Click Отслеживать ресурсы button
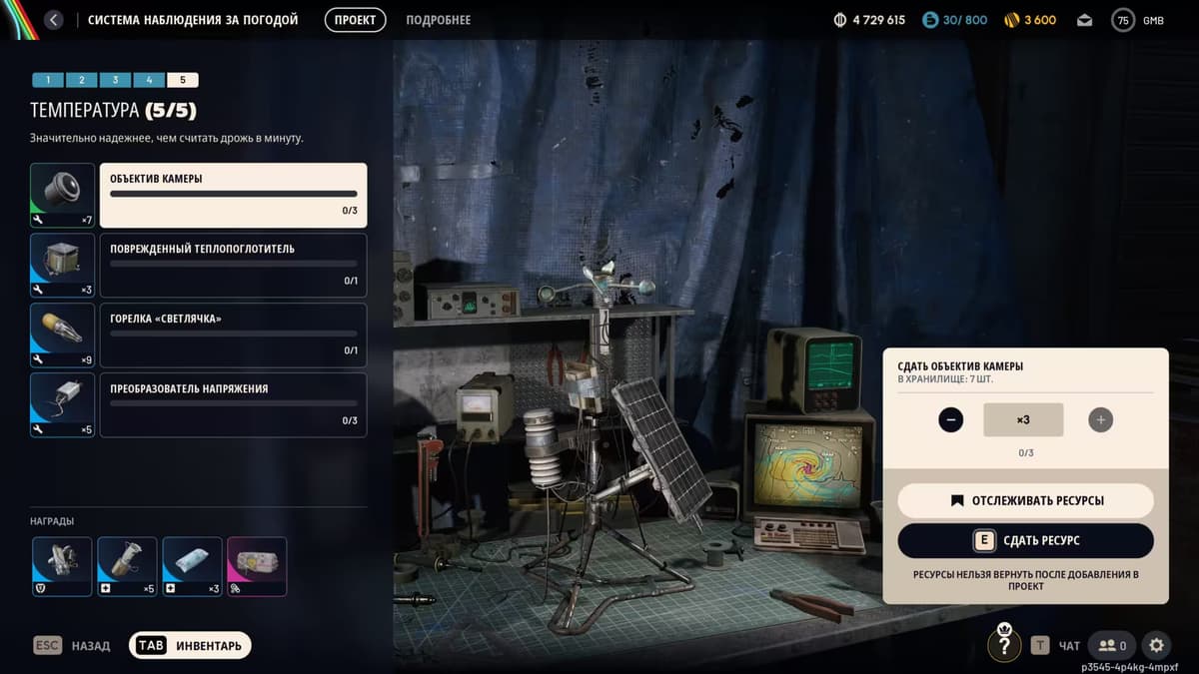This screenshot has height=674, width=1199. [x=1025, y=500]
